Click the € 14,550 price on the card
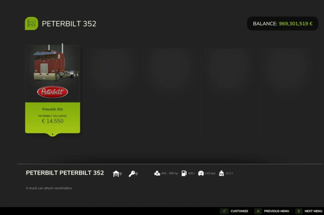 (53, 121)
